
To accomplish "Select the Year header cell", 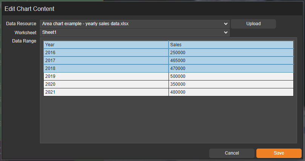I will click(x=106, y=45).
